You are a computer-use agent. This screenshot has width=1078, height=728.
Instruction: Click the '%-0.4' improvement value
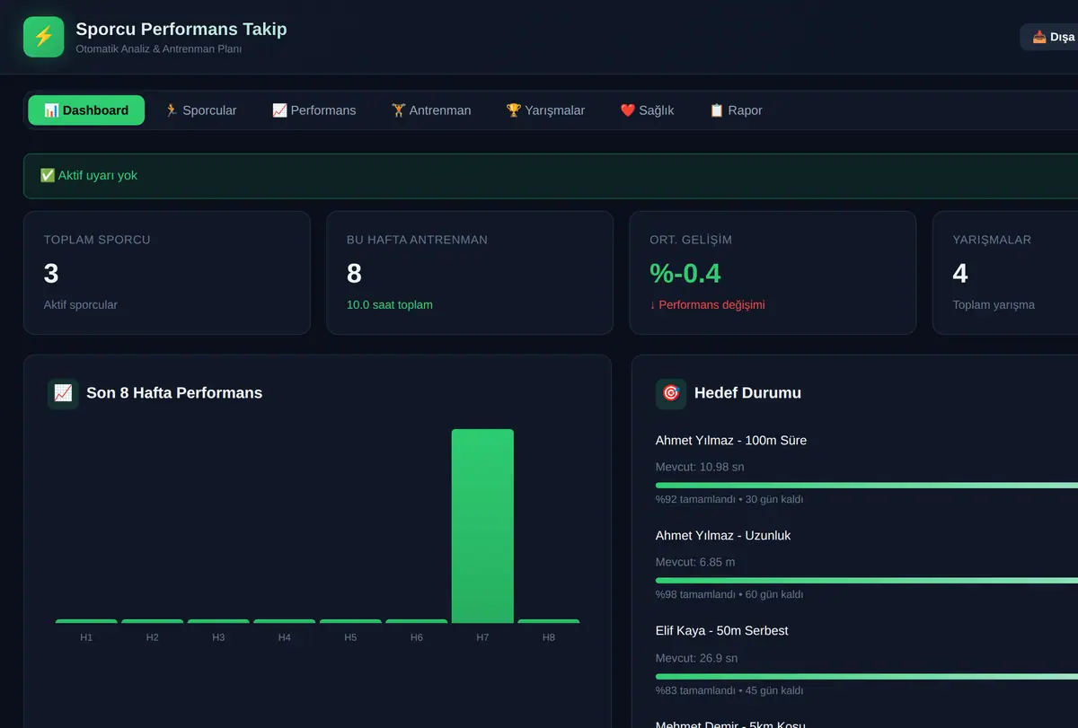(685, 273)
